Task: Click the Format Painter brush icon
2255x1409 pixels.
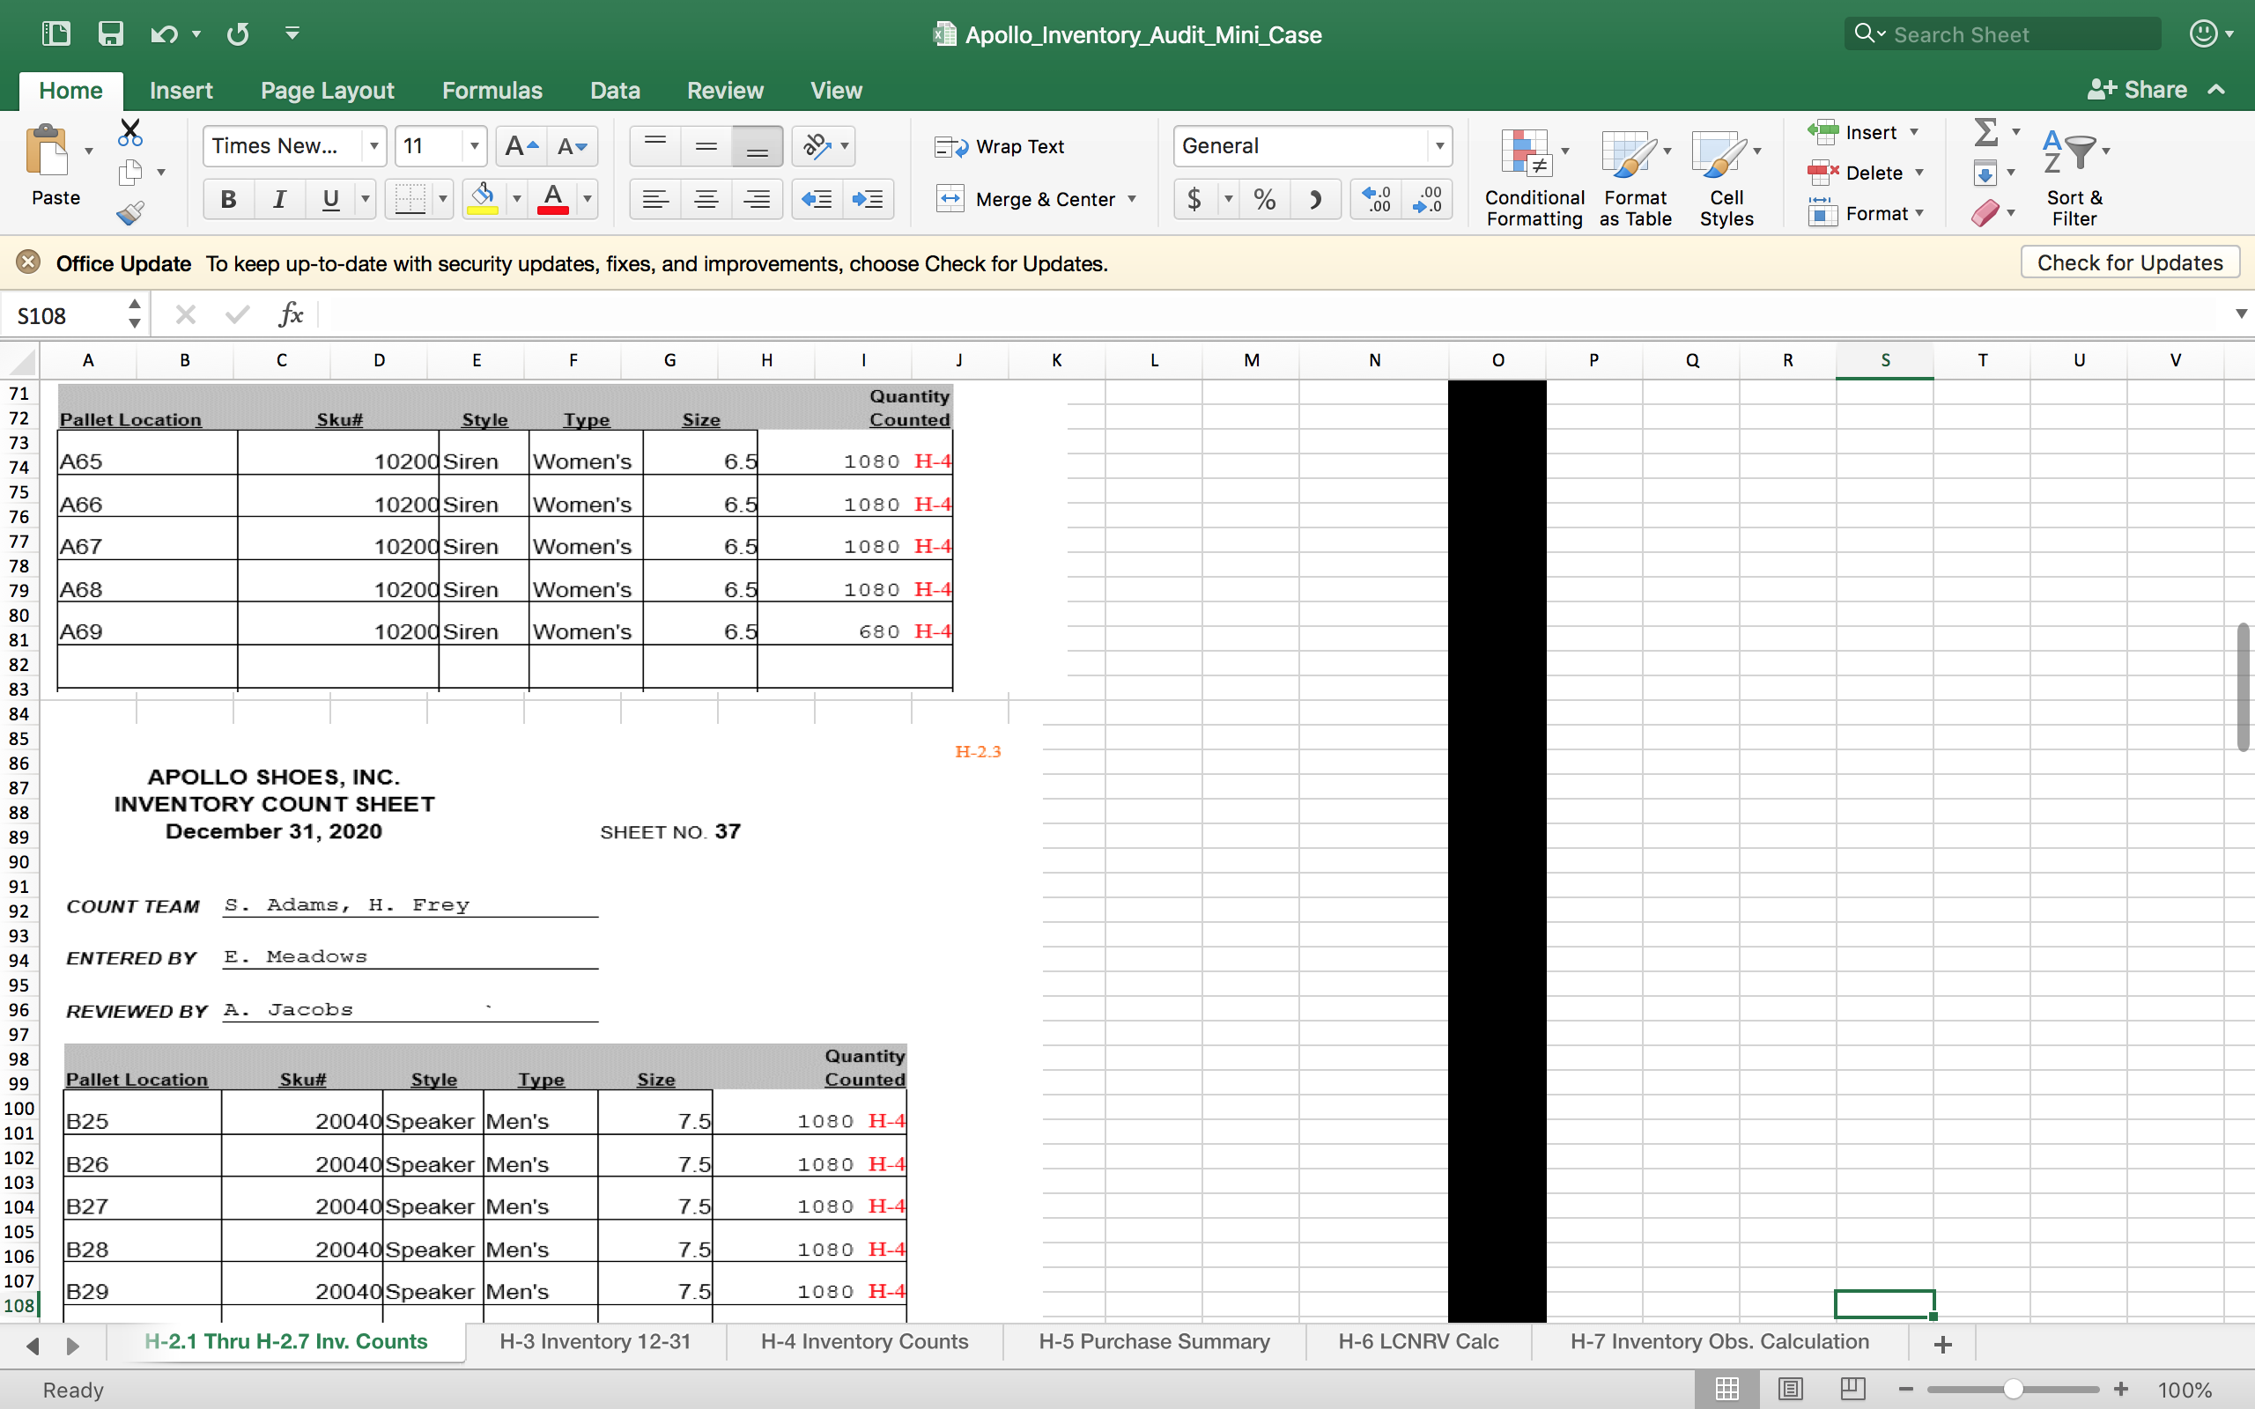Action: tap(130, 213)
